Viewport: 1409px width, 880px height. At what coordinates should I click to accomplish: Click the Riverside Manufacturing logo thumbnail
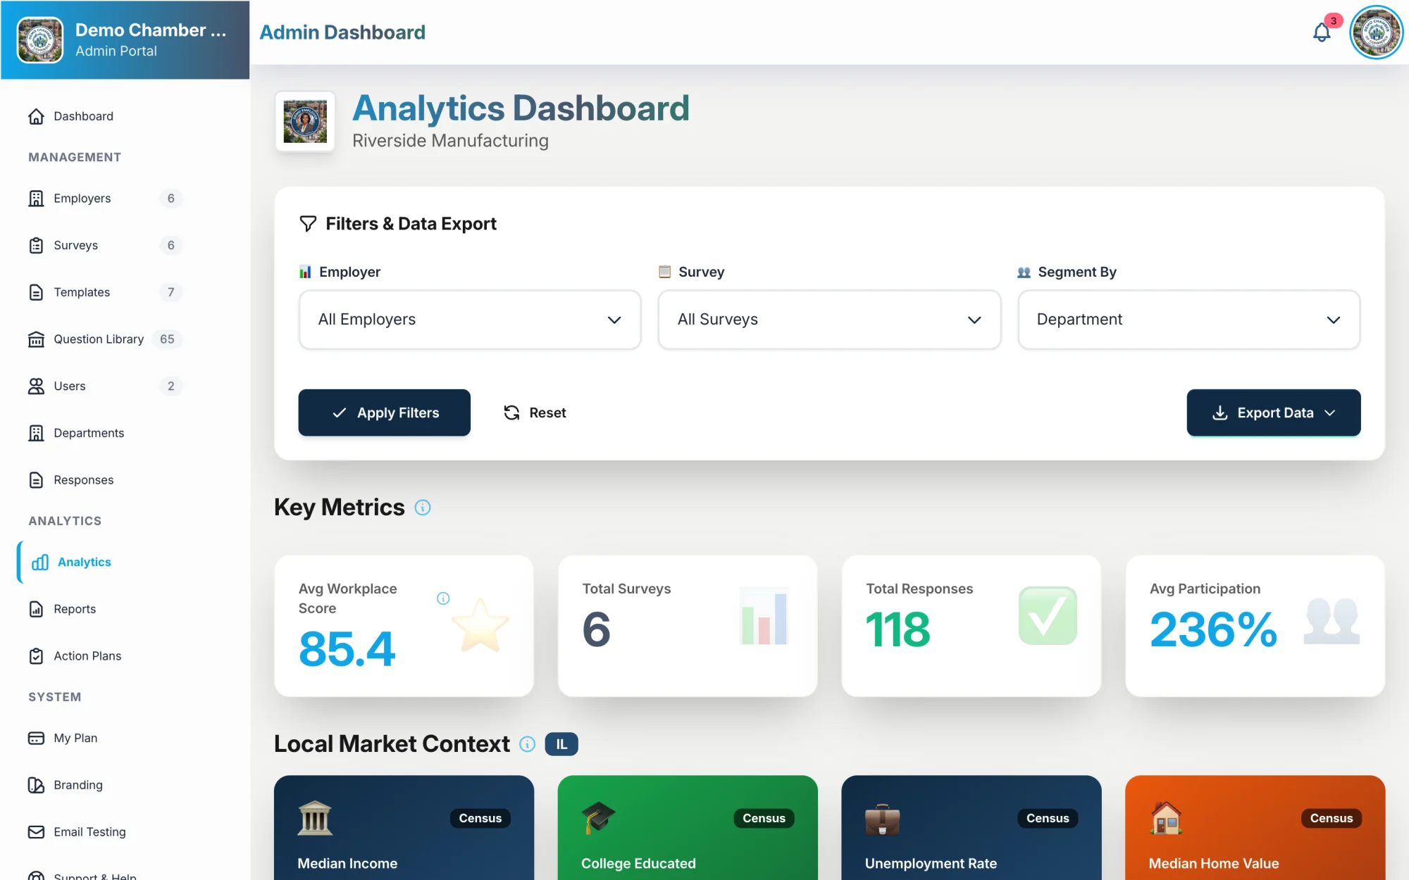305,121
